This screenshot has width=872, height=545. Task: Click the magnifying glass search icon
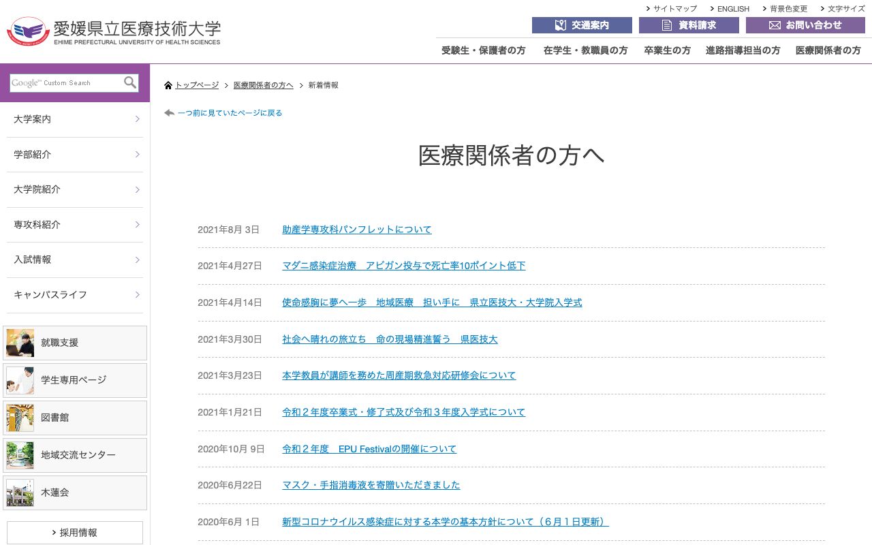129,82
